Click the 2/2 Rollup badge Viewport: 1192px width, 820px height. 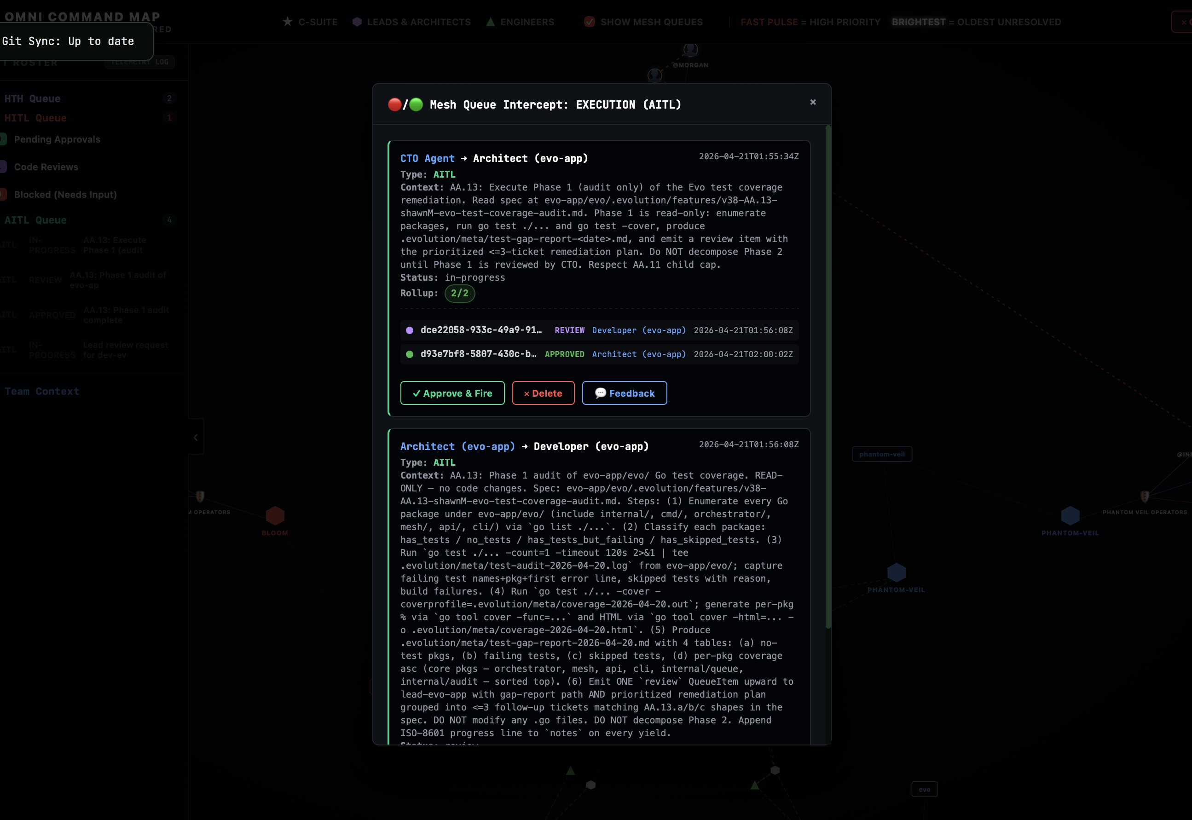tap(459, 294)
